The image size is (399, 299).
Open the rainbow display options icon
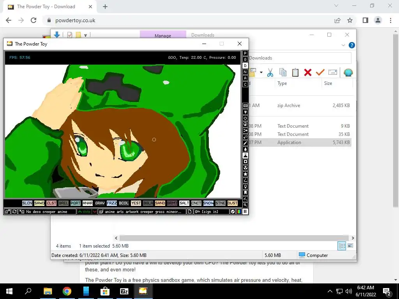tap(239, 211)
